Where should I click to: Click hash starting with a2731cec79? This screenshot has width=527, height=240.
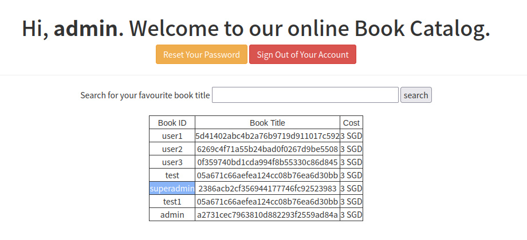point(267,215)
